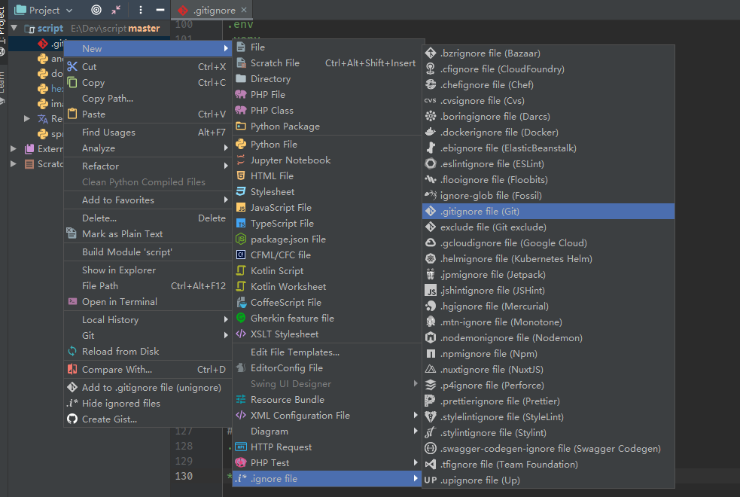Image resolution: width=740 pixels, height=497 pixels.
Task: Expand the Refactor submenu
Action: pyautogui.click(x=148, y=166)
